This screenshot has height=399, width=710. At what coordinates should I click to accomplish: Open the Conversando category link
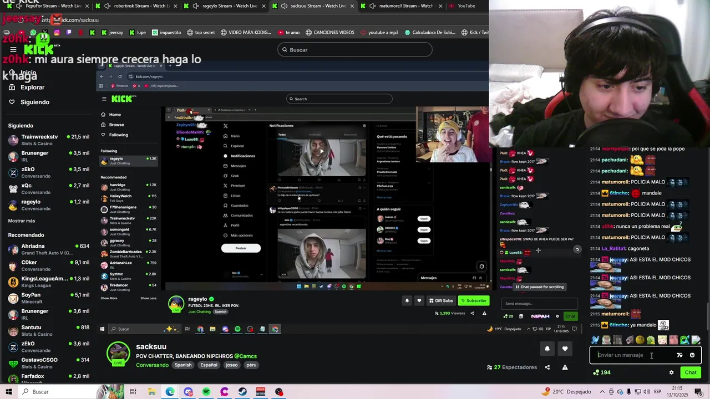(152, 365)
